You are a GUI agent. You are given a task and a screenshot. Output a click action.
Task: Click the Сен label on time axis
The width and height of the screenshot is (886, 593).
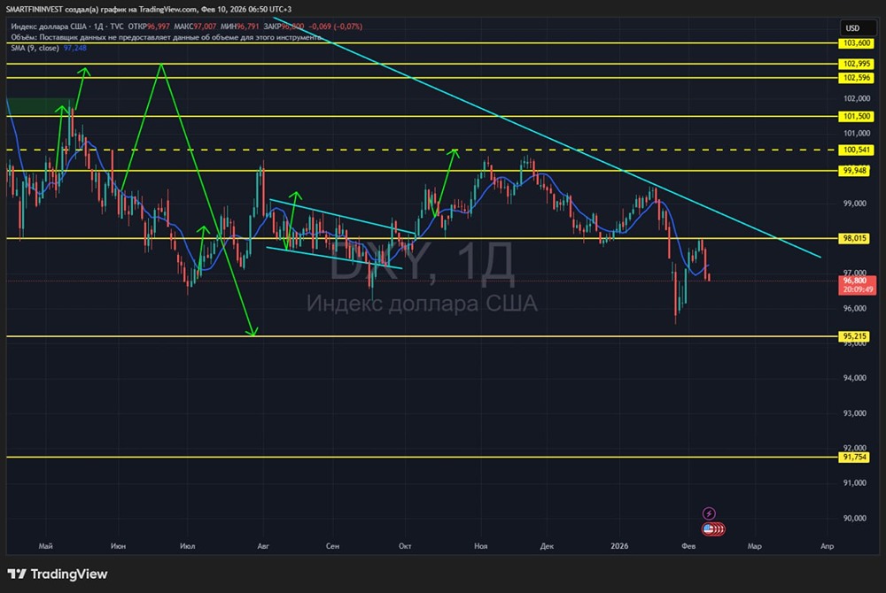click(333, 546)
